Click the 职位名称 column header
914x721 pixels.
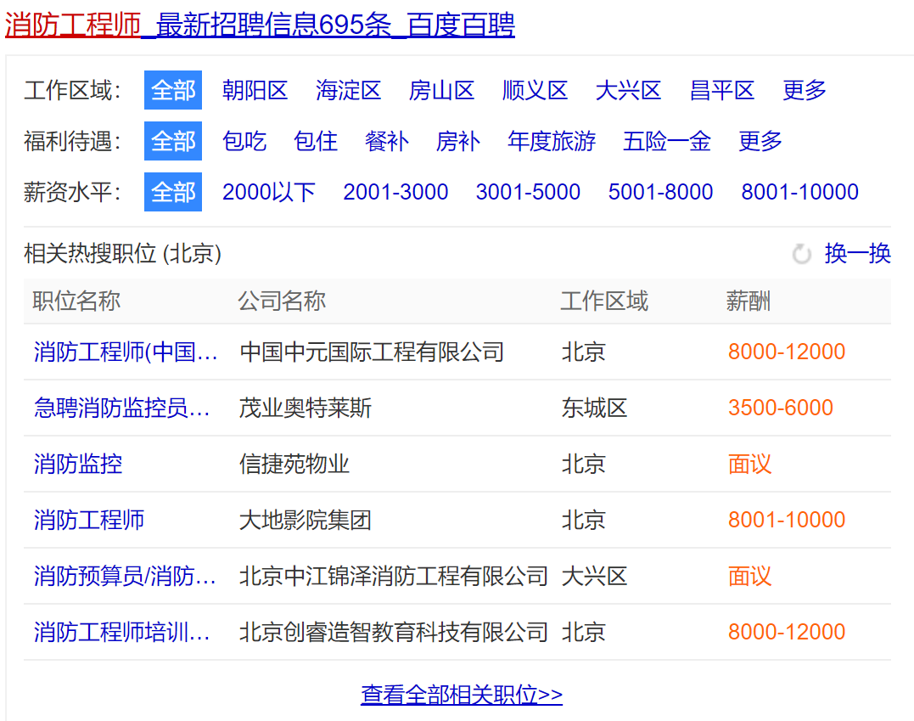(76, 301)
